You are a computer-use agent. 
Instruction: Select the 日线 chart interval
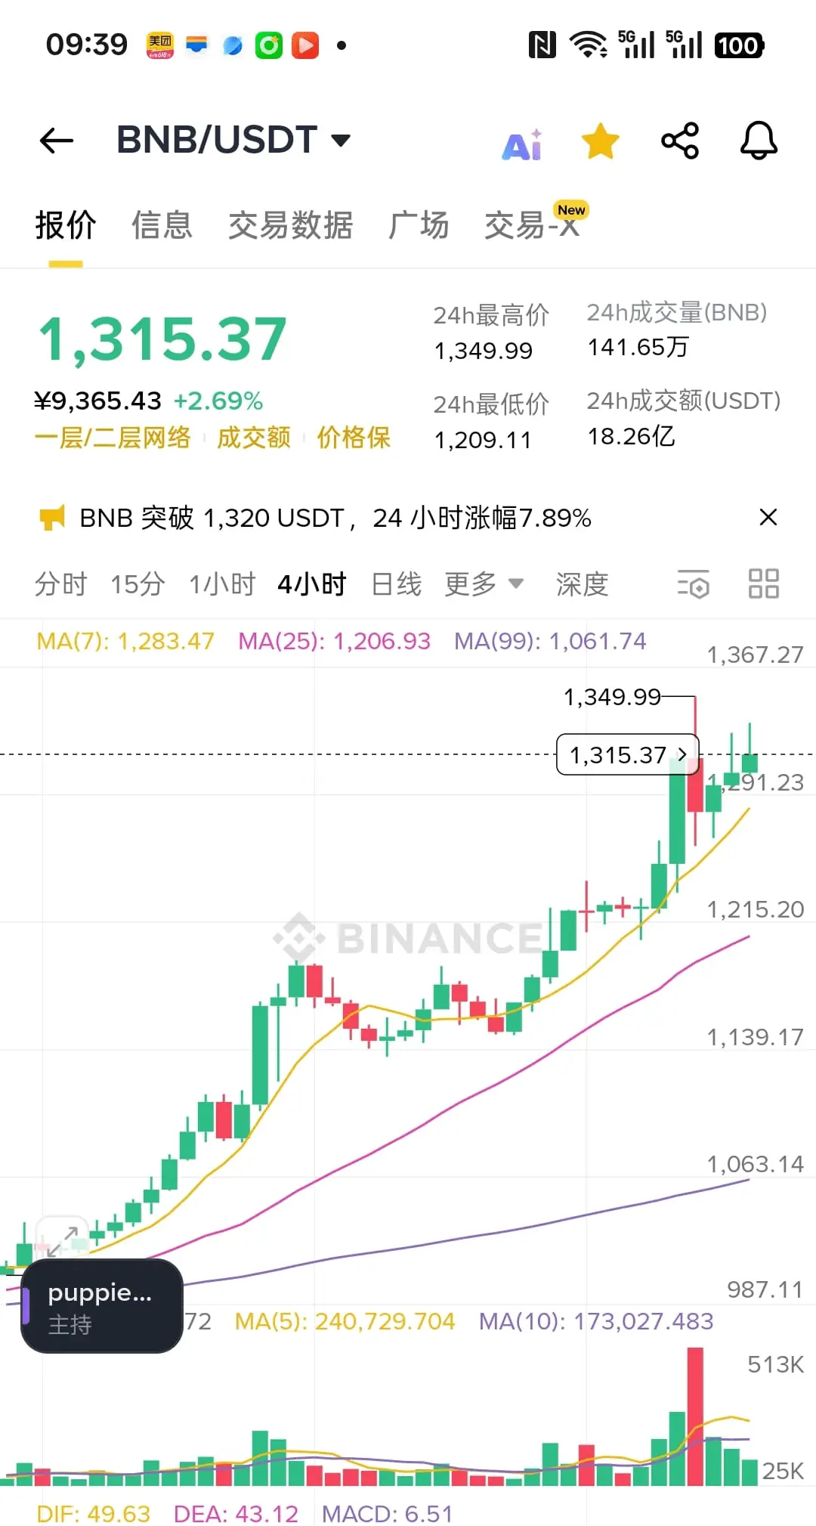[397, 584]
